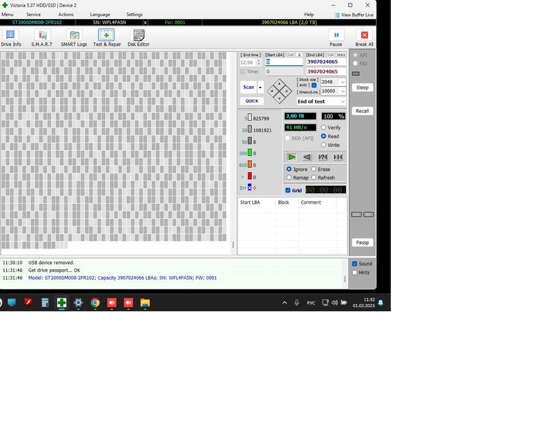Open Calculator from the taskbar
Image resolution: width=550 pixels, height=435 pixels.
click(45, 303)
